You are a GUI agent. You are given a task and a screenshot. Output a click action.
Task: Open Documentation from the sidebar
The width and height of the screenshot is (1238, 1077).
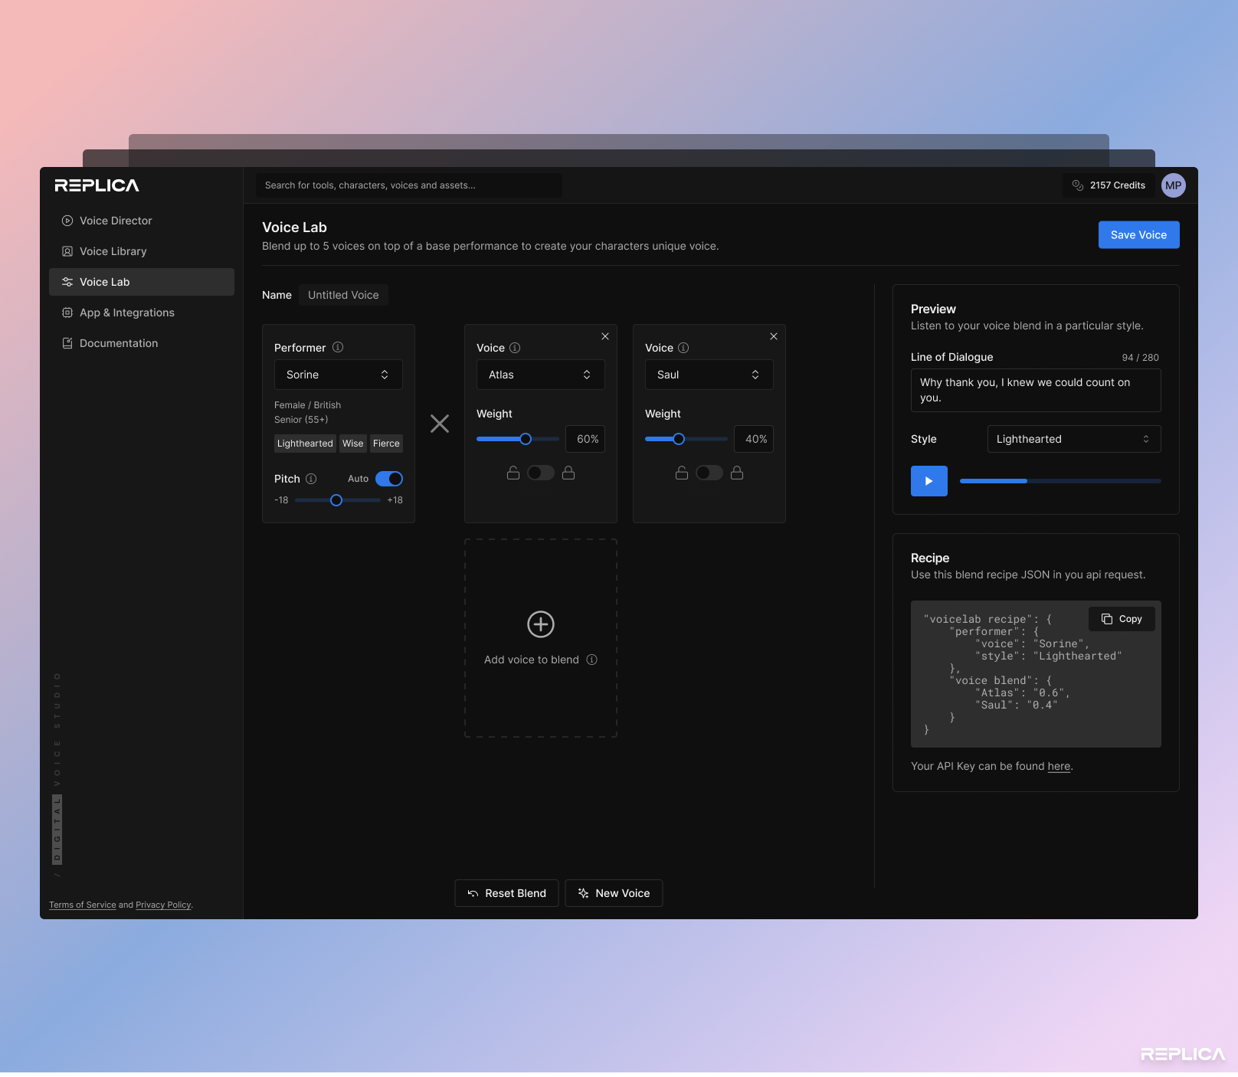click(142, 343)
